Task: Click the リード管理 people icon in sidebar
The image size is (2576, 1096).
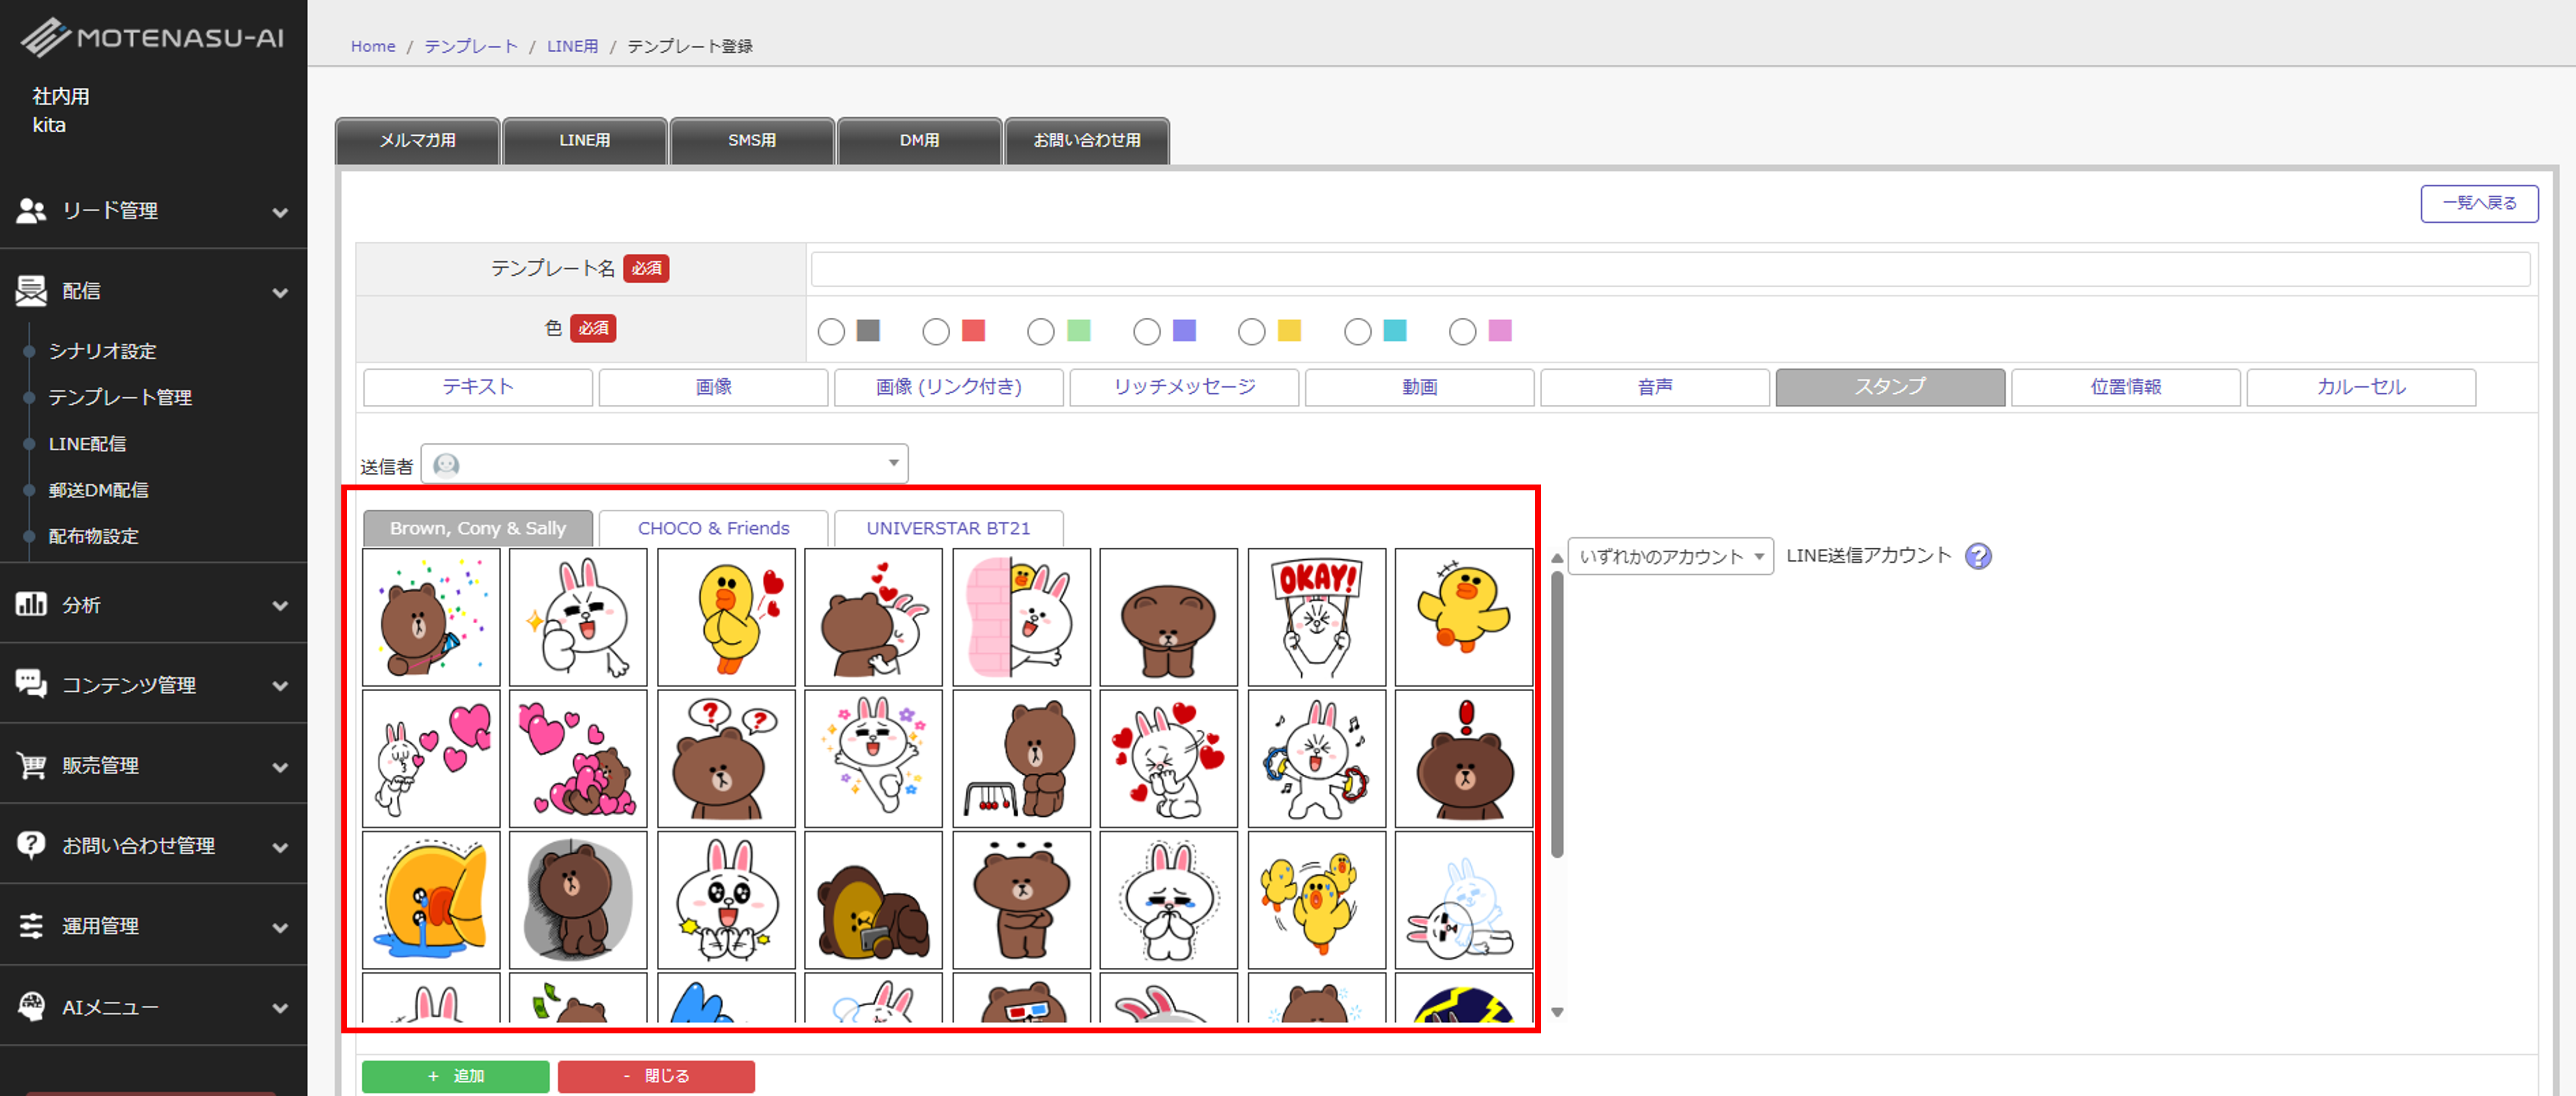Action: (31, 211)
